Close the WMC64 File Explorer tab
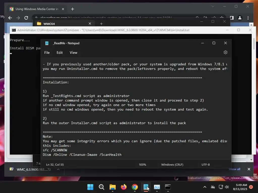The width and height of the screenshot is (258, 193). click(90, 24)
